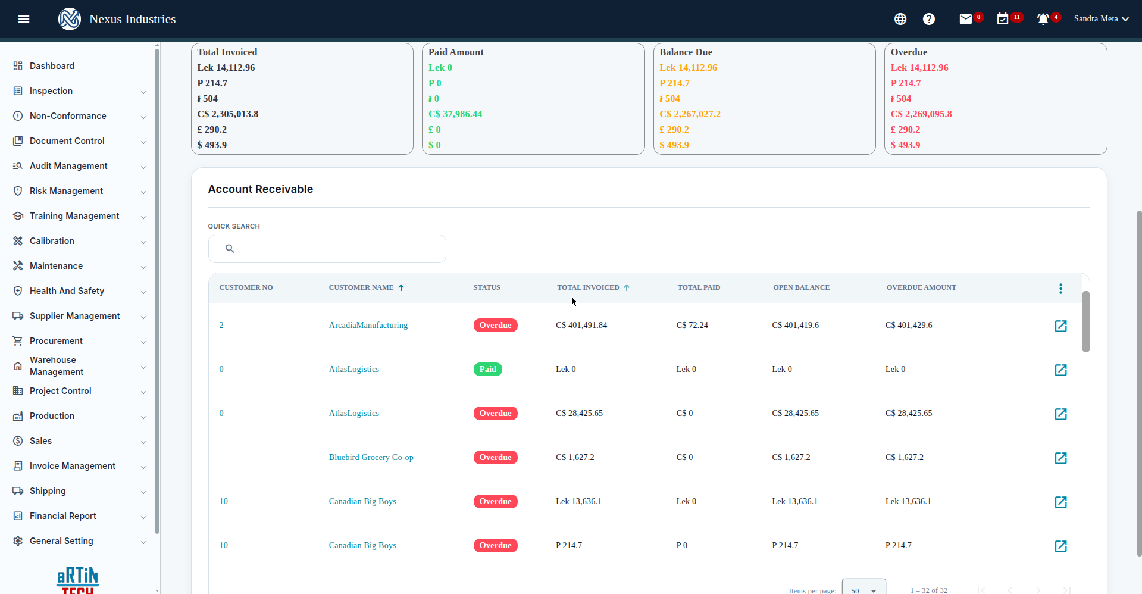Open the help question mark icon
This screenshot has height=594, width=1142.
click(x=929, y=19)
